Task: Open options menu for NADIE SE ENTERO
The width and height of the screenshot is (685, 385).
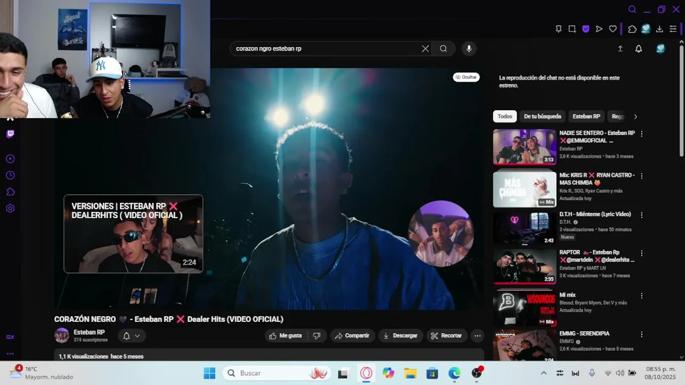Action: pos(642,134)
